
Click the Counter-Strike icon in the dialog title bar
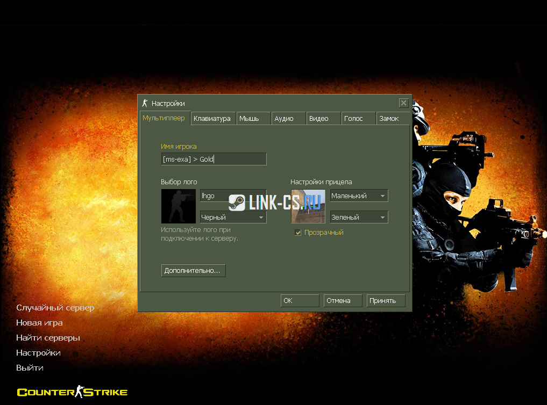[144, 103]
